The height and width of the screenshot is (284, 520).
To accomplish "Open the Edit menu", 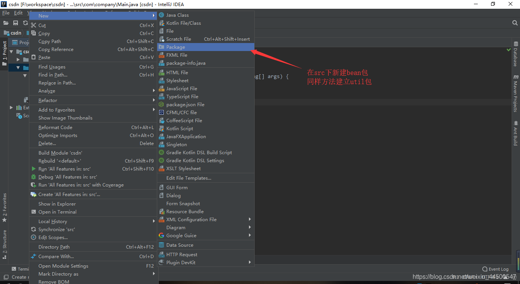I will tap(18, 13).
